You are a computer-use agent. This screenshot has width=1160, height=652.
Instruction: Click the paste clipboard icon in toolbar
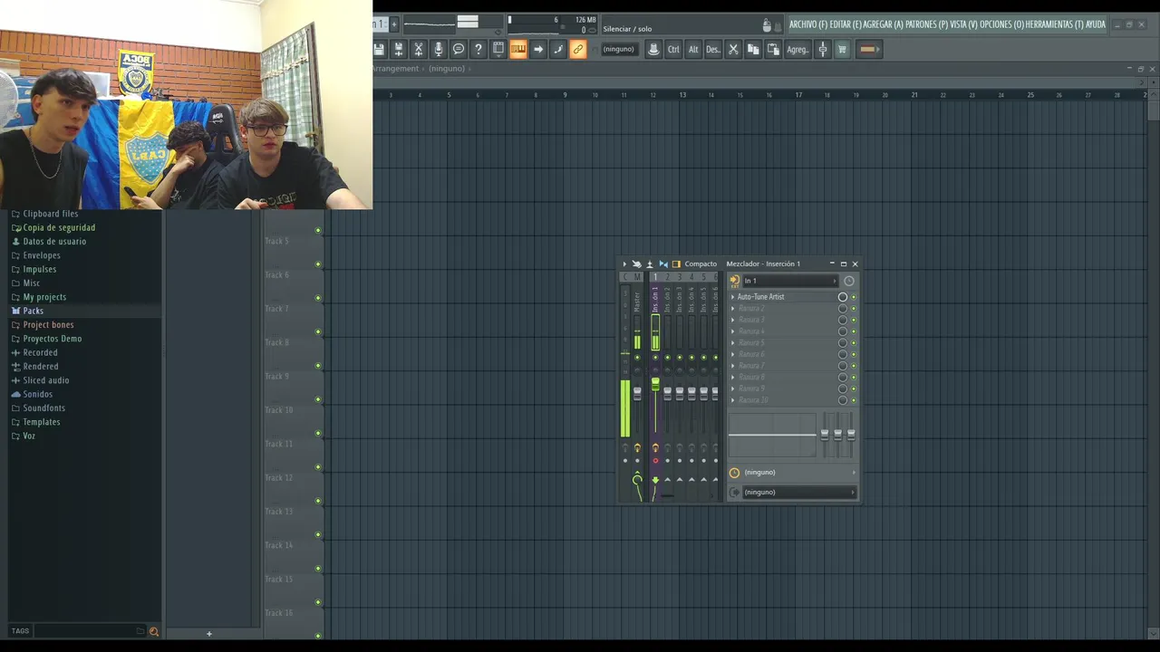coord(773,50)
